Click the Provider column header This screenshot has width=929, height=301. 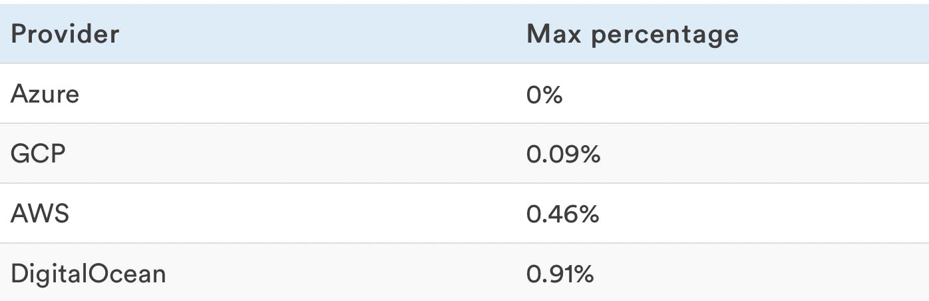[65, 34]
